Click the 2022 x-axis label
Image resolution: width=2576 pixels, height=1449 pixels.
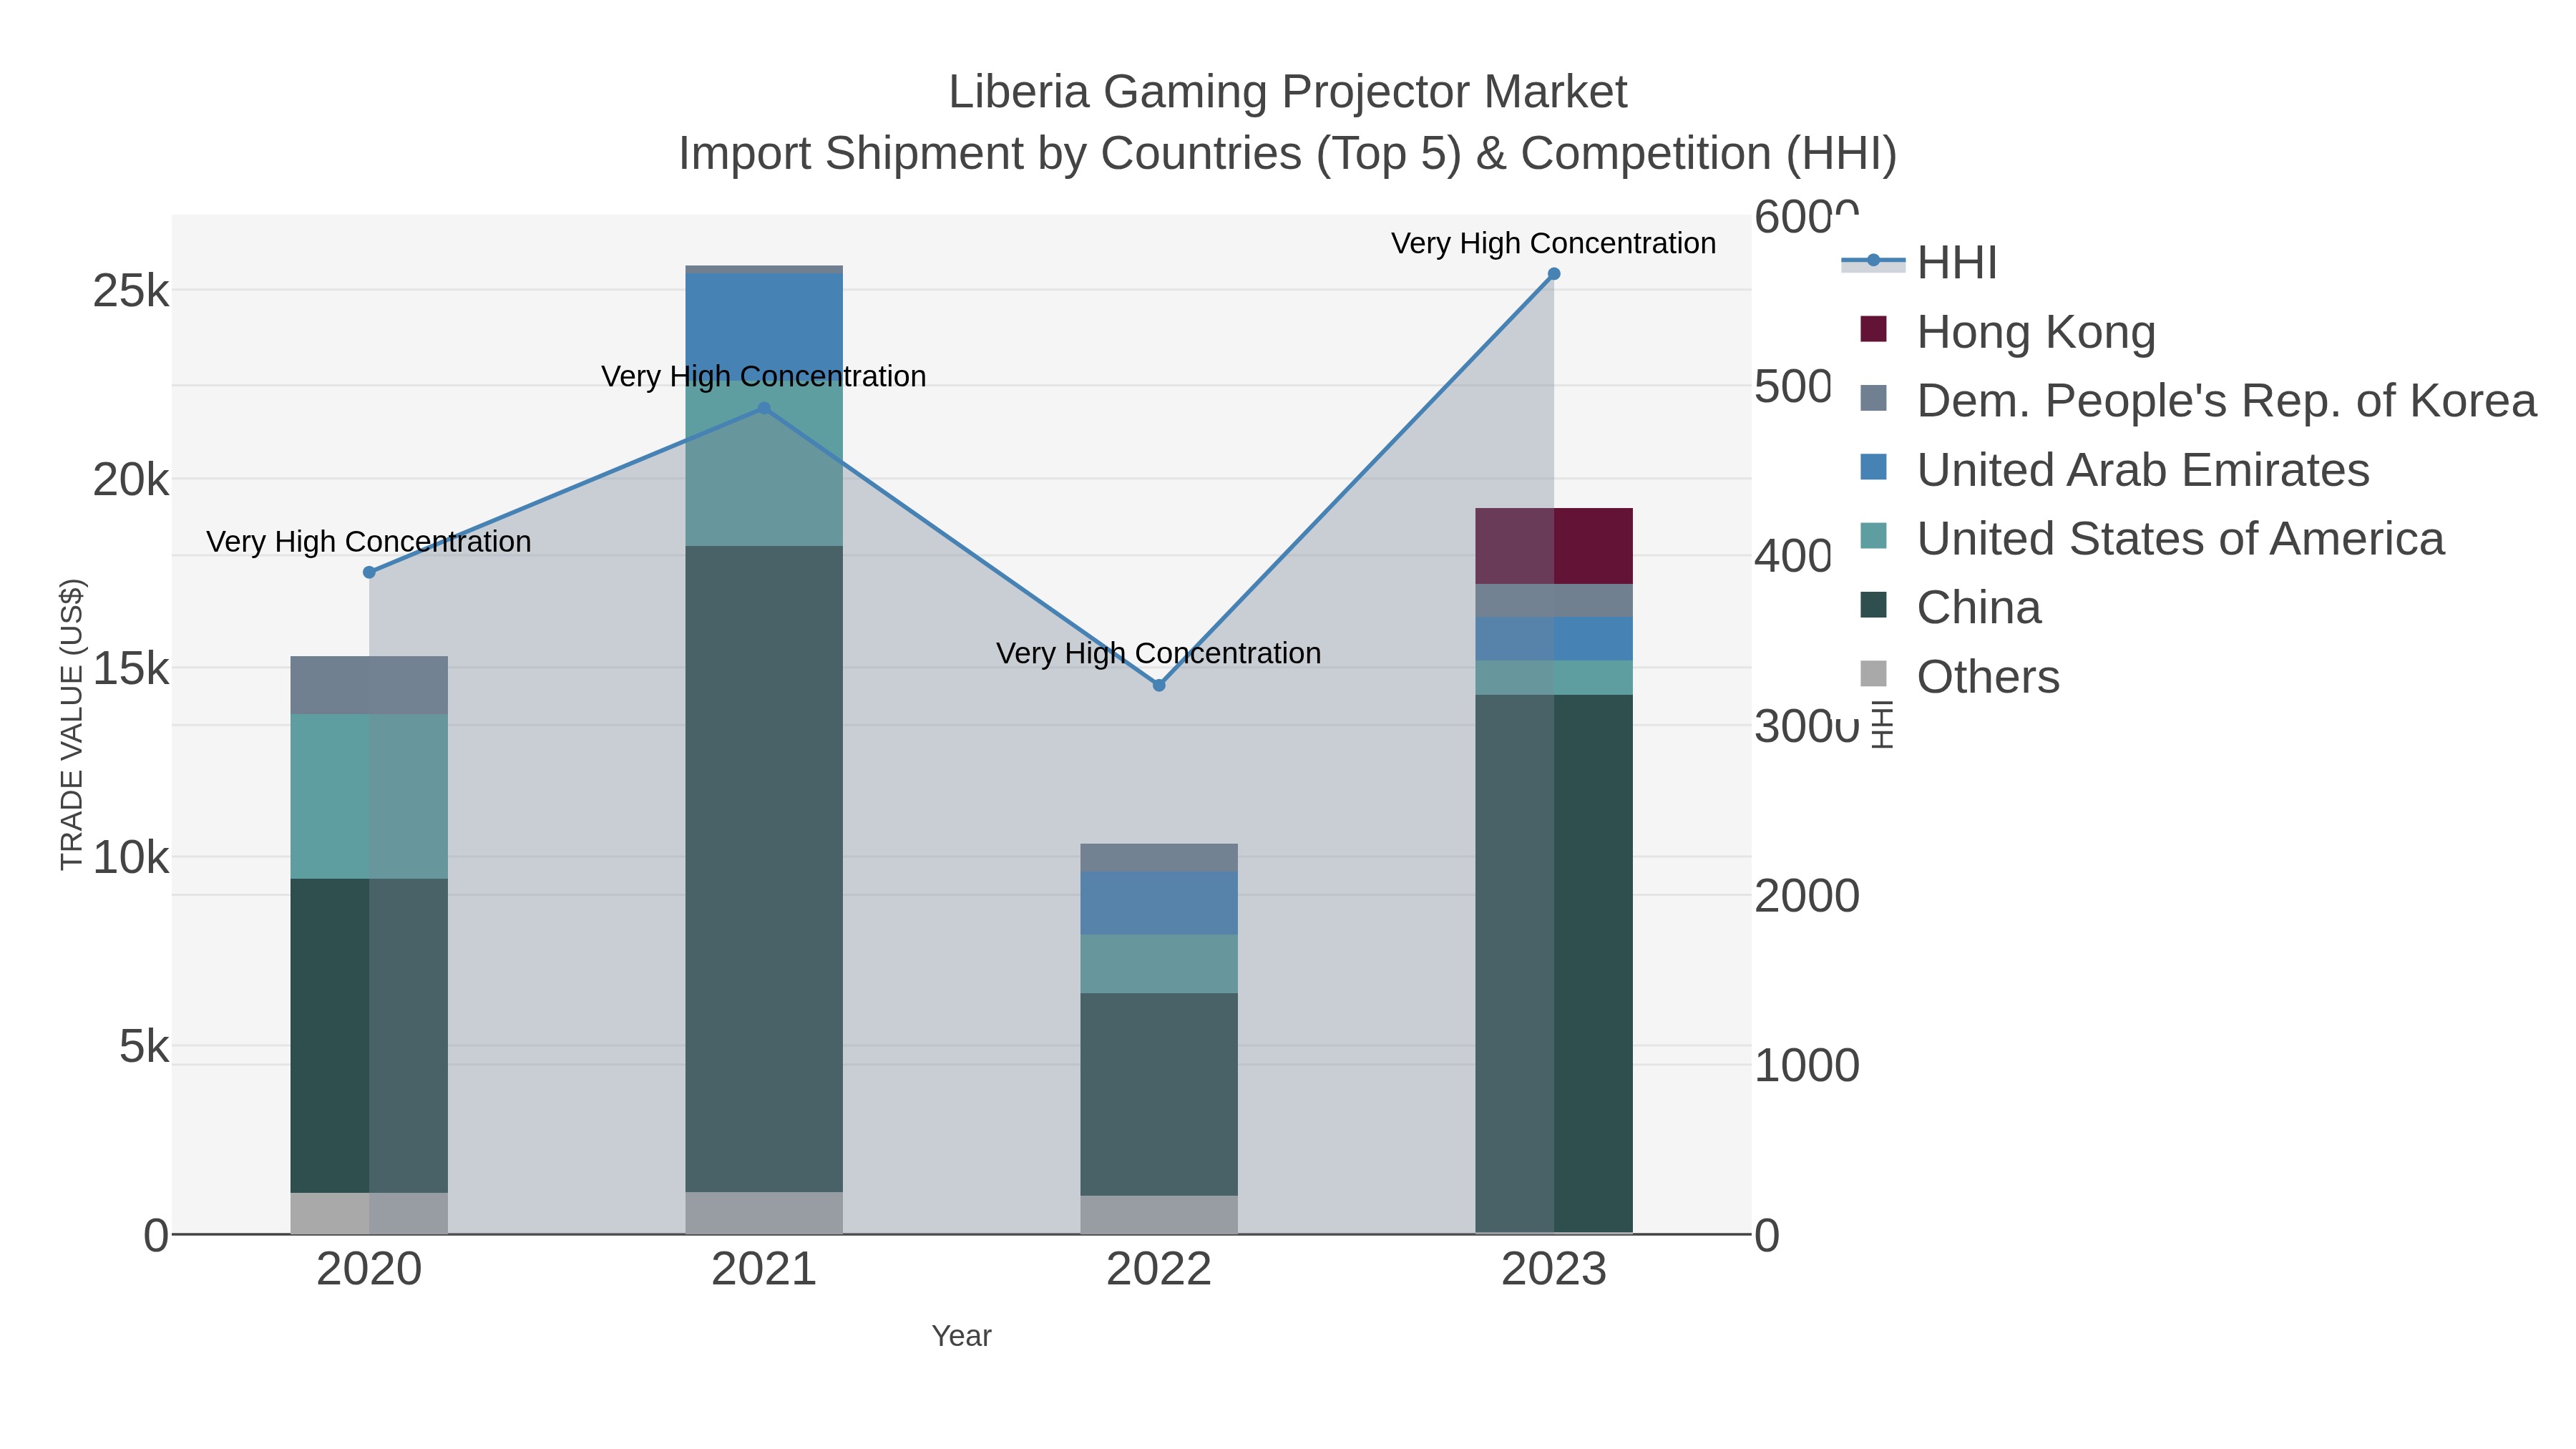tap(1159, 1270)
